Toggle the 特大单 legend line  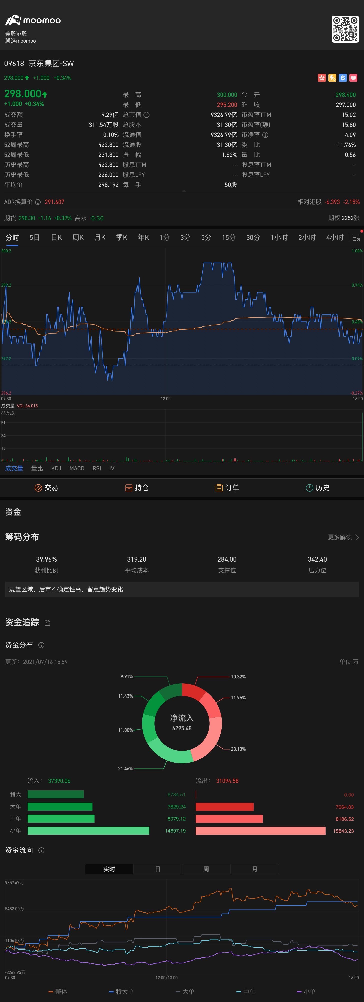tap(121, 991)
